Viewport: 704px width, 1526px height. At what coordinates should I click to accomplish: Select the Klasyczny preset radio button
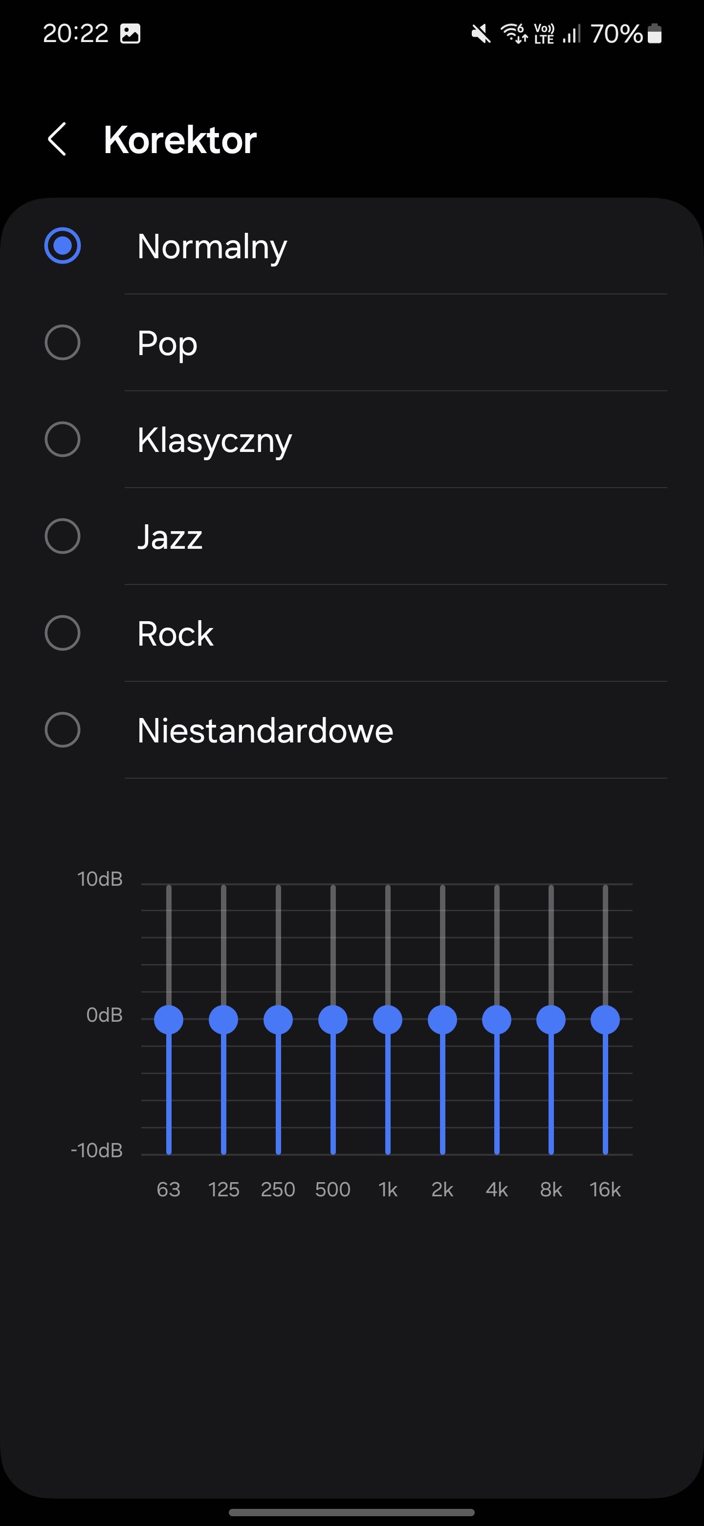(x=63, y=440)
